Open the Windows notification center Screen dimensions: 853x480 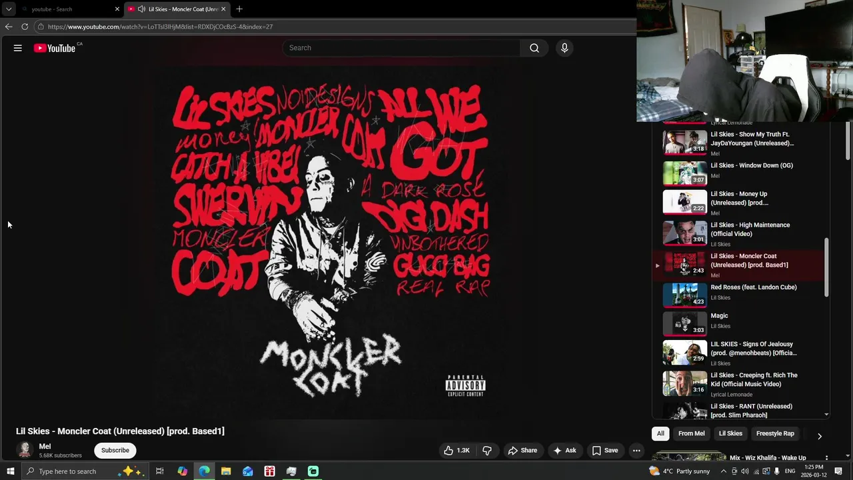tap(838, 471)
